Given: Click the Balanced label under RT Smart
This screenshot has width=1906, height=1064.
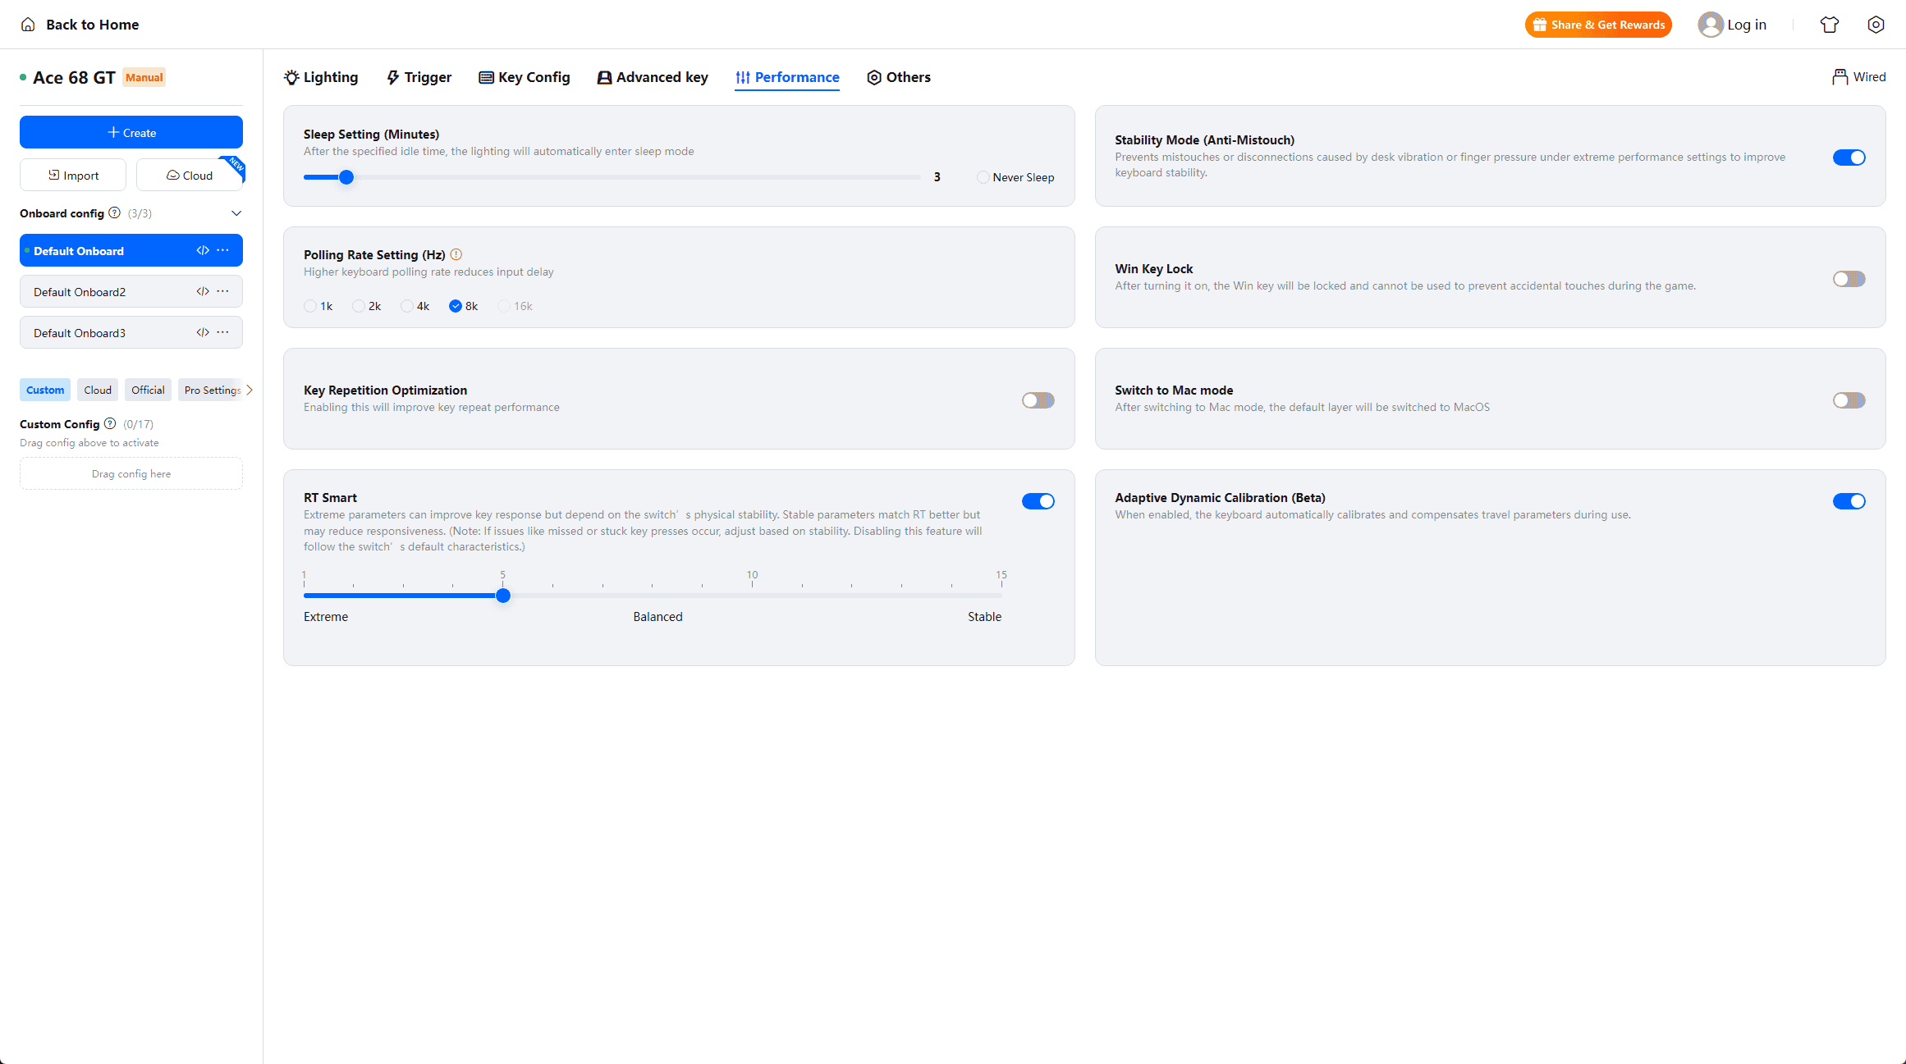Looking at the screenshot, I should coord(657,617).
